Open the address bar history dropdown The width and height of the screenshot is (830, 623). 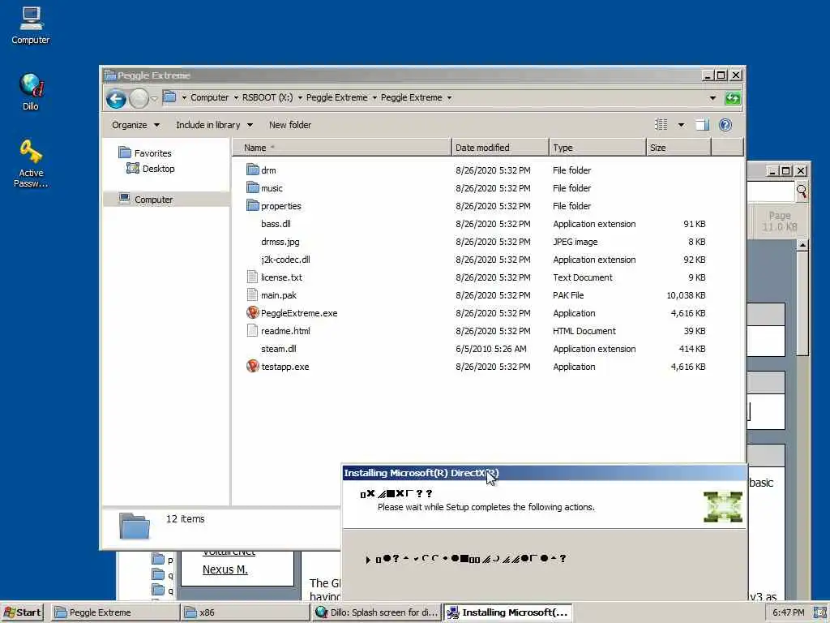click(x=712, y=98)
